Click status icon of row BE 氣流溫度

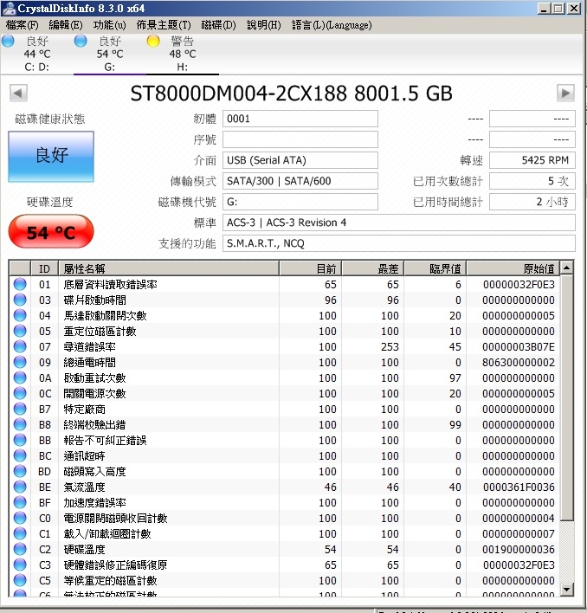coord(20,487)
